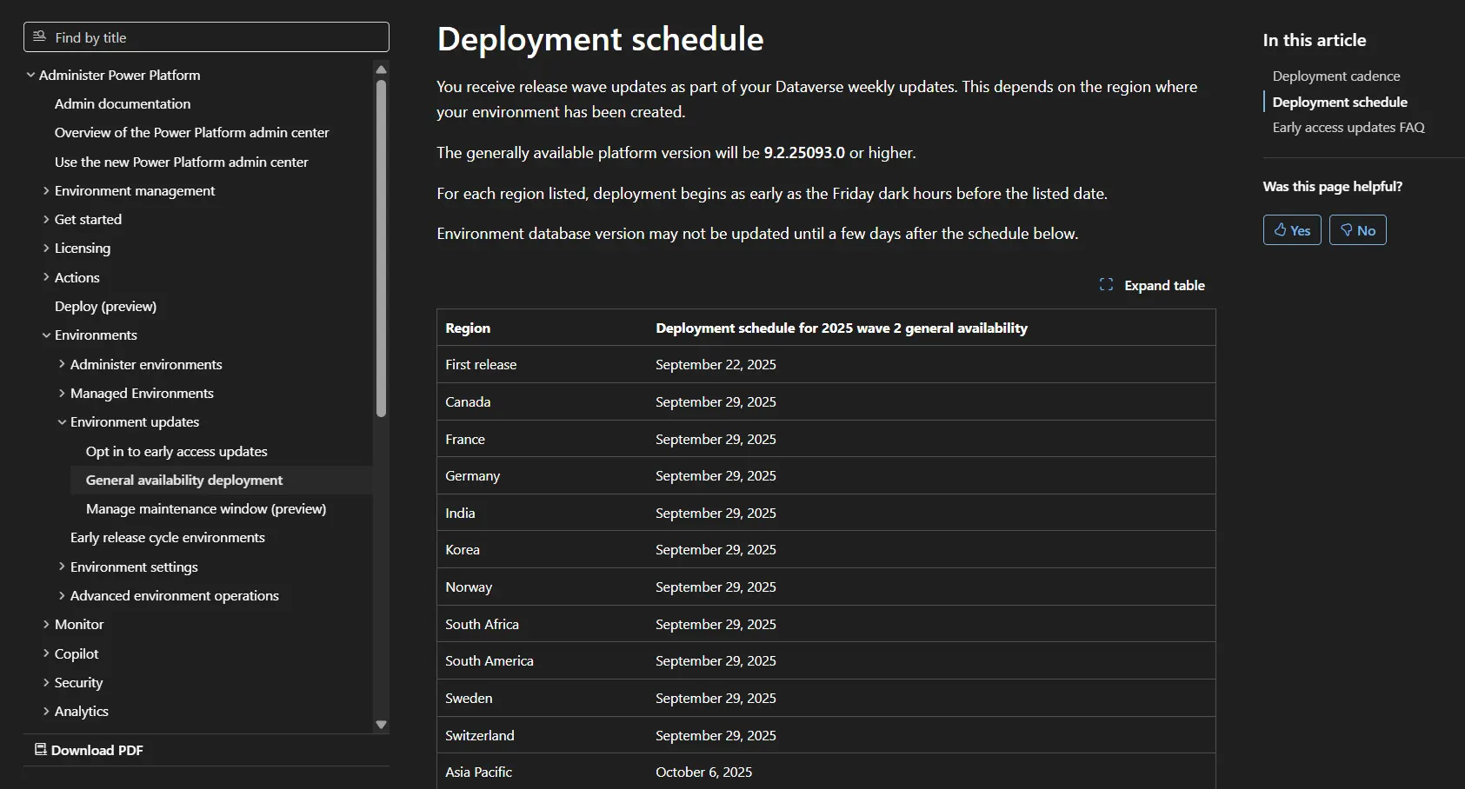Expand Managed Environments in the sidebar
The width and height of the screenshot is (1465, 789).
coord(62,394)
